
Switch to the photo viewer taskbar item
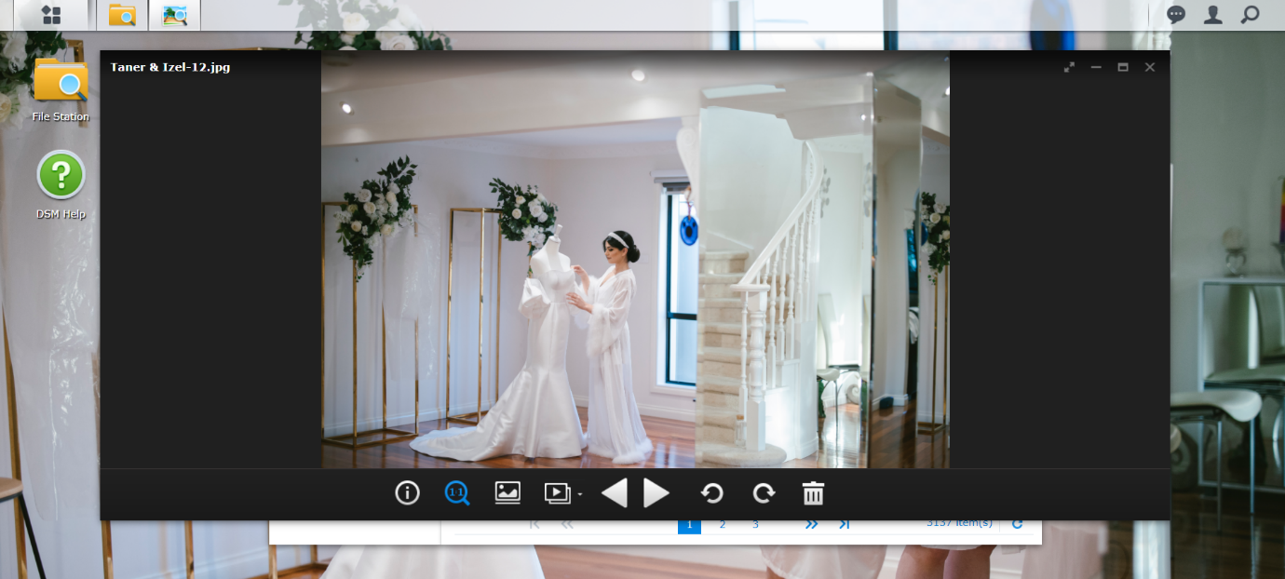point(174,15)
